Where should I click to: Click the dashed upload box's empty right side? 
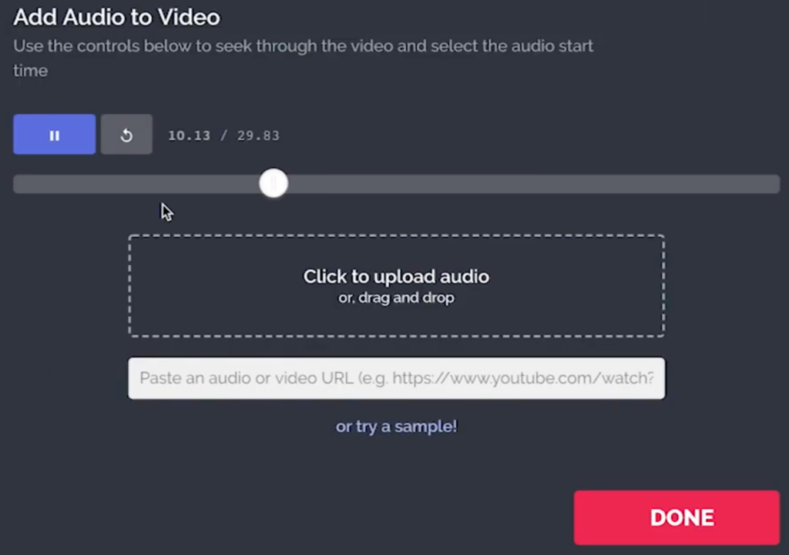tap(579, 286)
